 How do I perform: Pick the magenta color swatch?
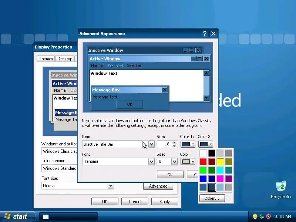[x=220, y=179]
